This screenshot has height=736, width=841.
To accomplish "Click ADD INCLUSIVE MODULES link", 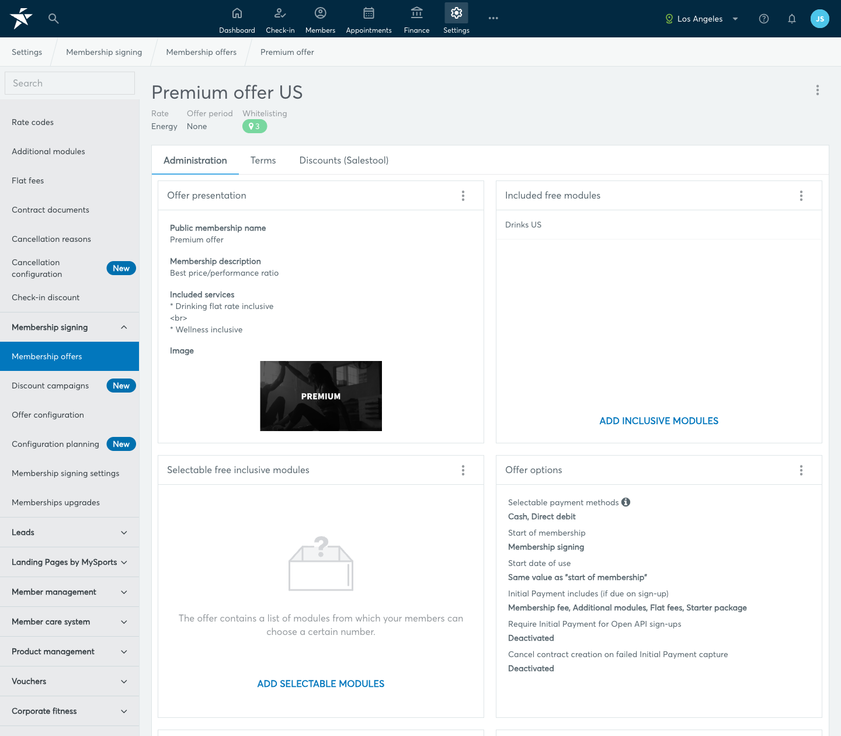I will 659,421.
